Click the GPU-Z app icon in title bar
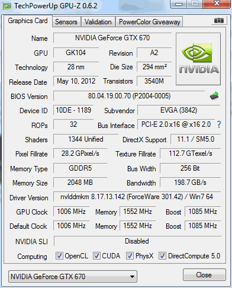This screenshot has height=288, width=232. (7, 6)
